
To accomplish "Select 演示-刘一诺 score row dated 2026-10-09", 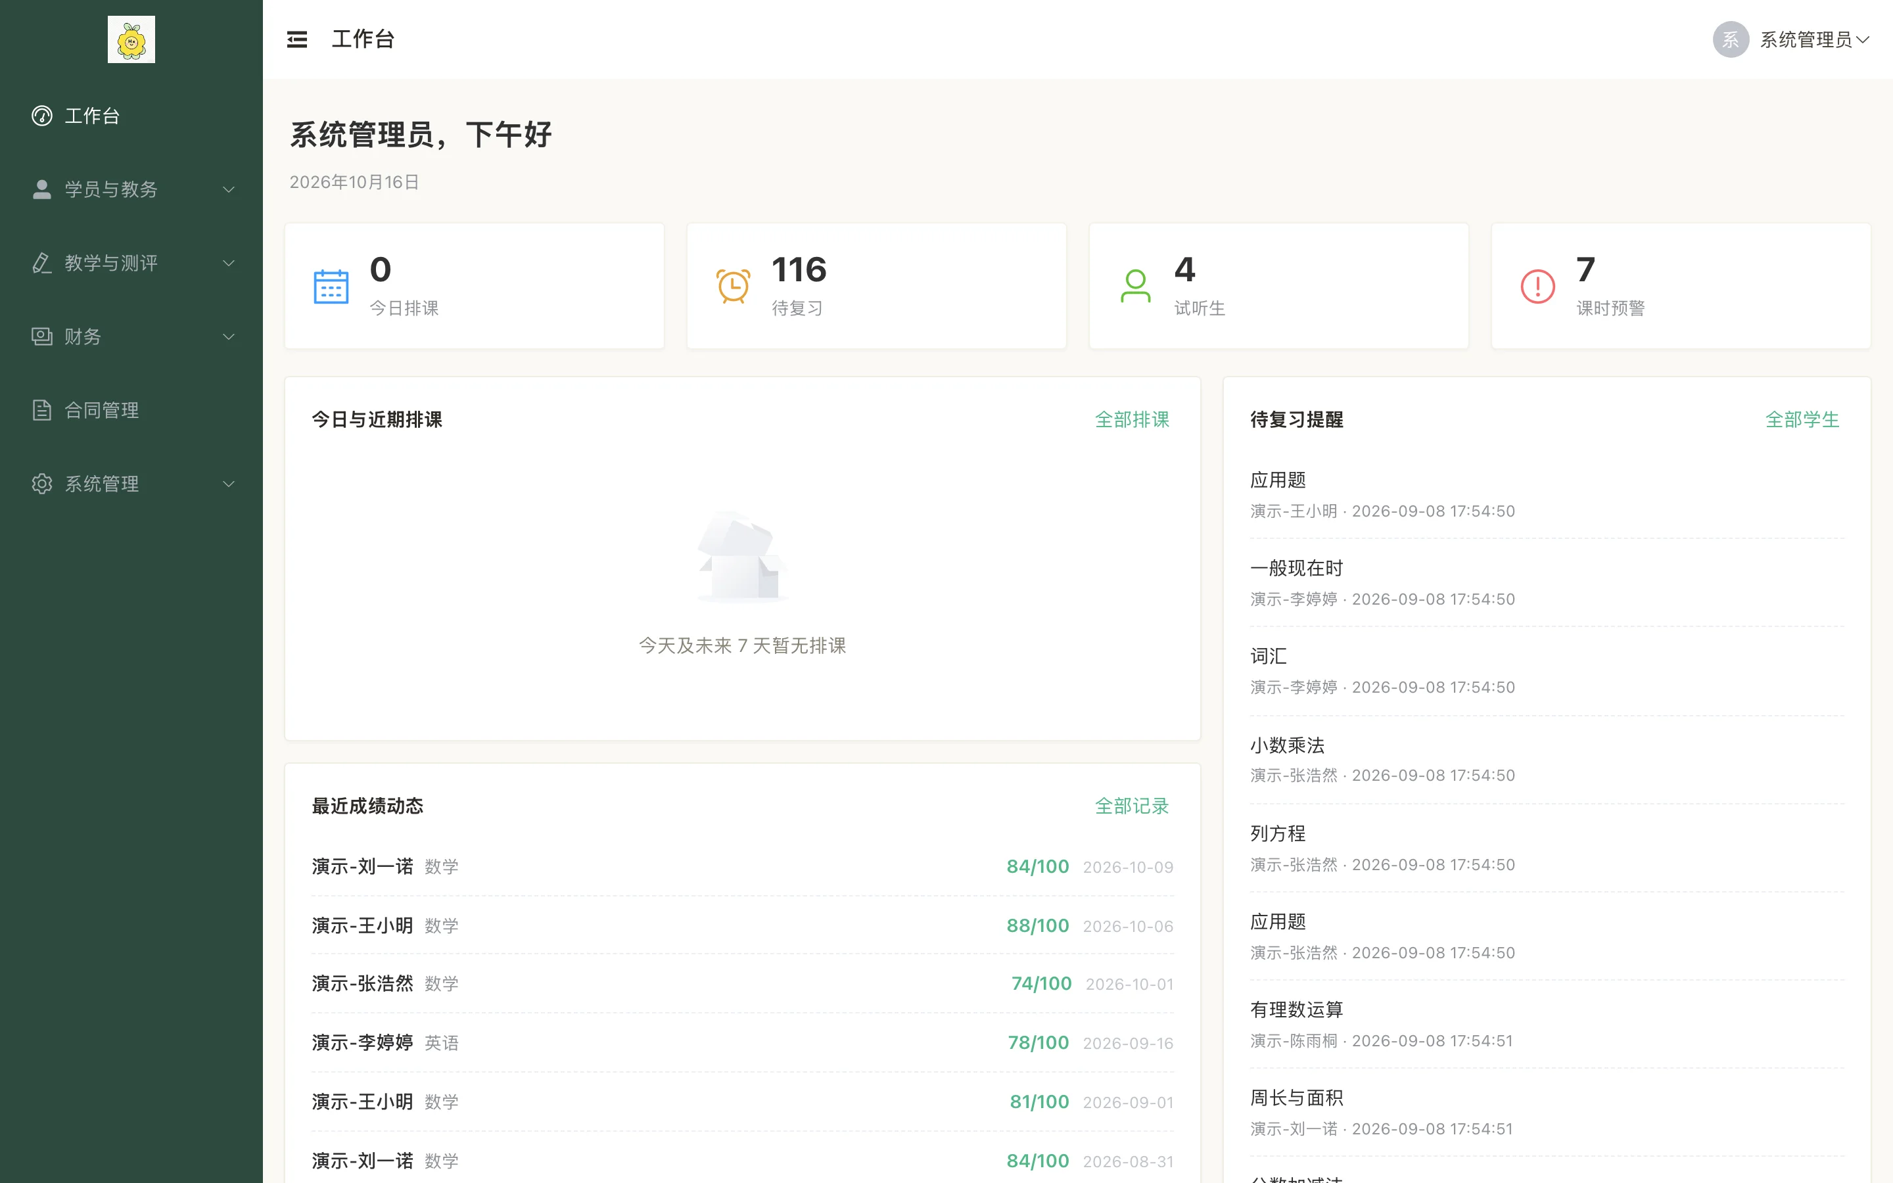I will click(742, 866).
